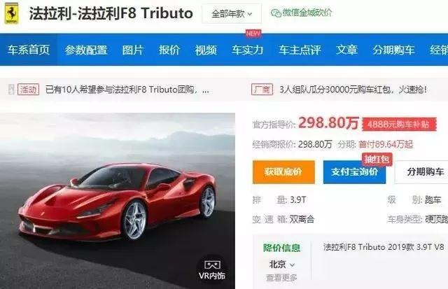Image resolution: width=448 pixels, height=289 pixels.
Task: Click the blue 支付宝询价 button
Action: (354, 172)
